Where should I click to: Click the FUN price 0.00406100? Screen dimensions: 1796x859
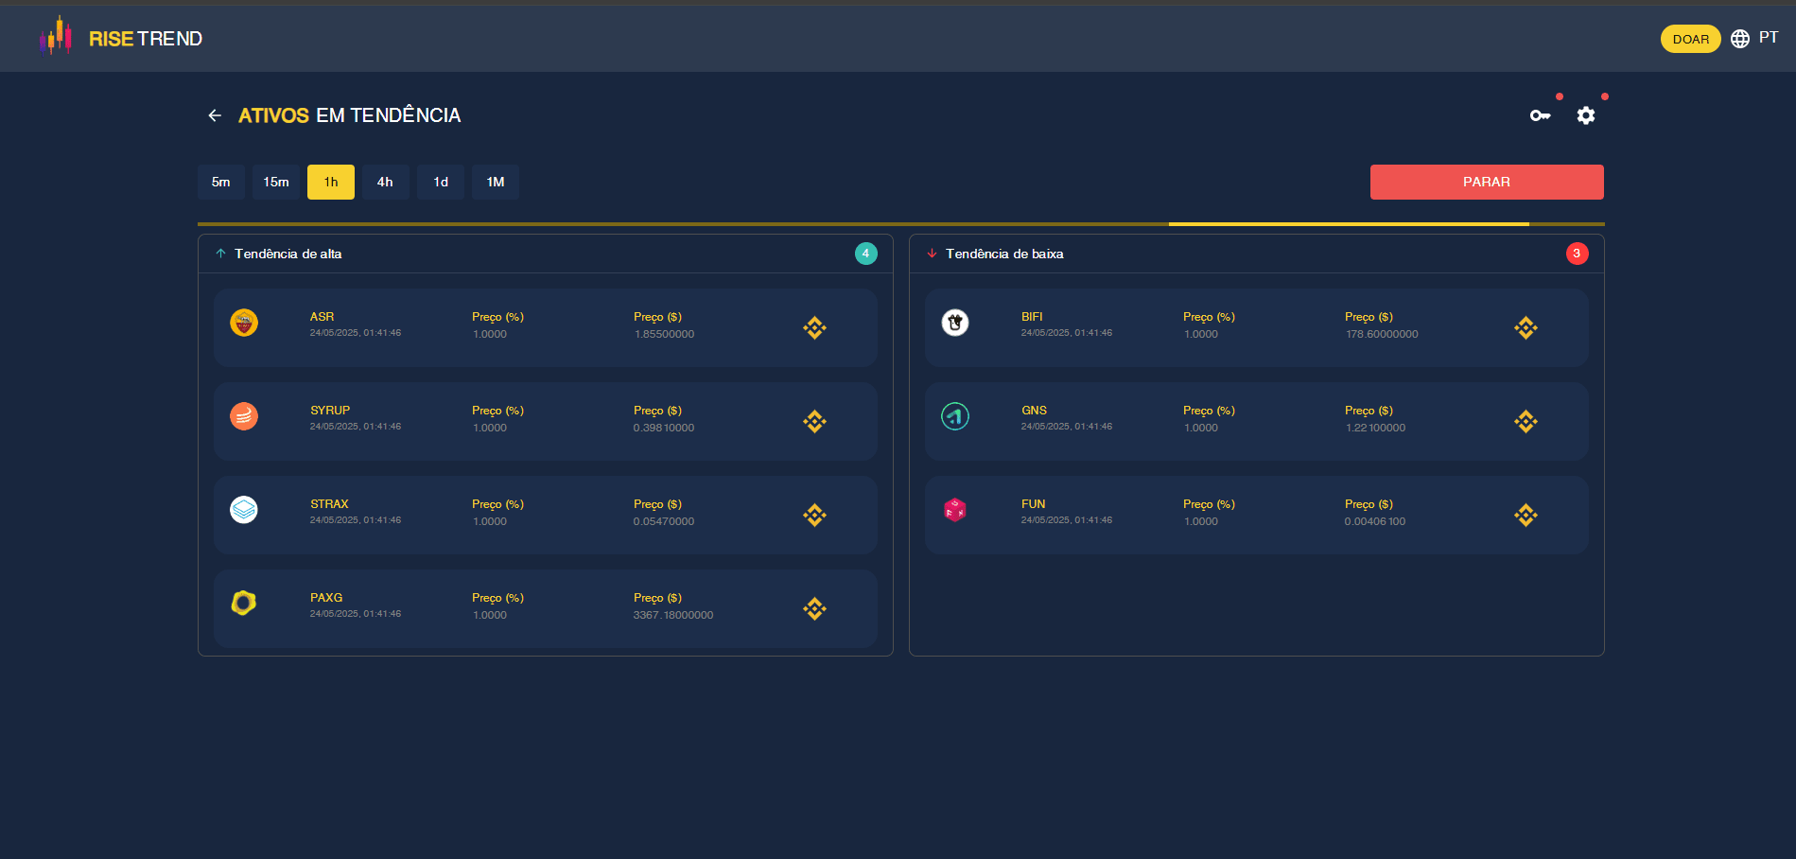click(1375, 521)
